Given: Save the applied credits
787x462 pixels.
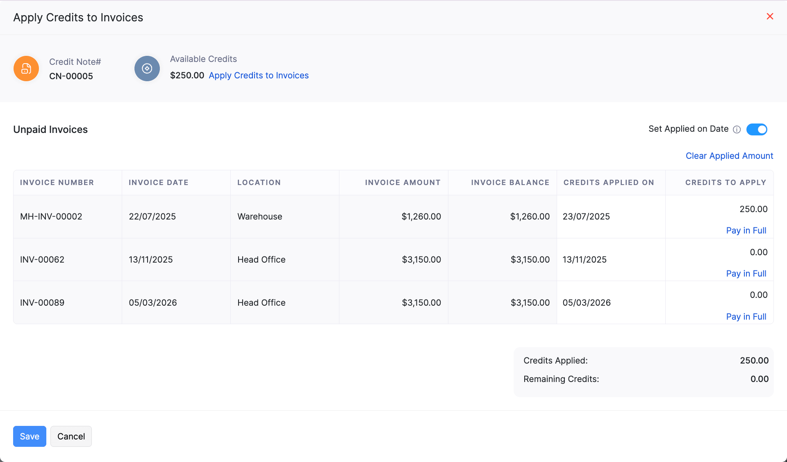Looking at the screenshot, I should click(x=30, y=436).
